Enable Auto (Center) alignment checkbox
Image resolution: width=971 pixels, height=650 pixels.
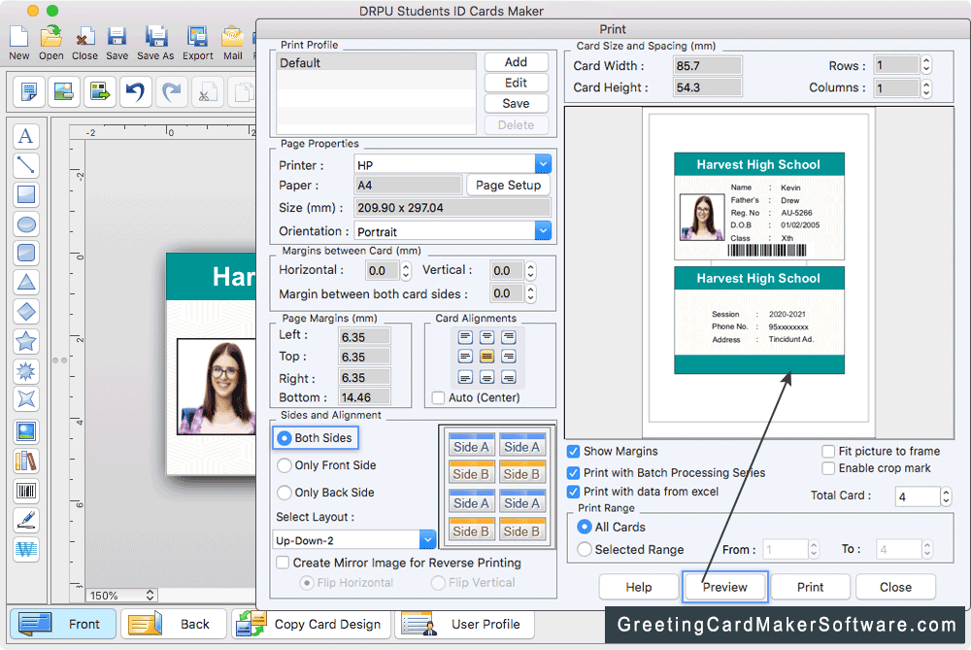click(x=438, y=397)
